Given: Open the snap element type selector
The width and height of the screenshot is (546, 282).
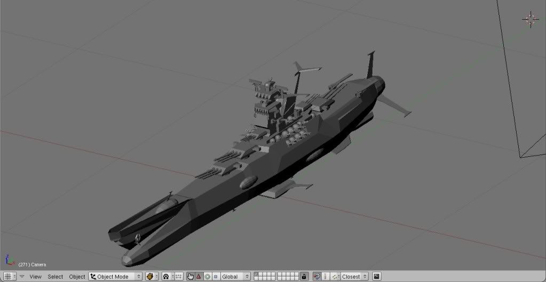Looking at the screenshot, I should click(x=336, y=277).
